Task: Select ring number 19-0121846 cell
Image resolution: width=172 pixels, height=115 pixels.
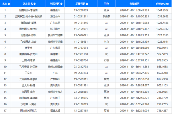Action: click(82, 23)
